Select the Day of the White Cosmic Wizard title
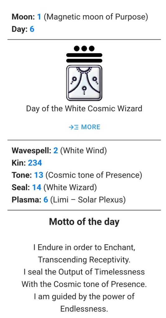Image resolution: width=166 pixels, height=318 pixels. click(84, 108)
